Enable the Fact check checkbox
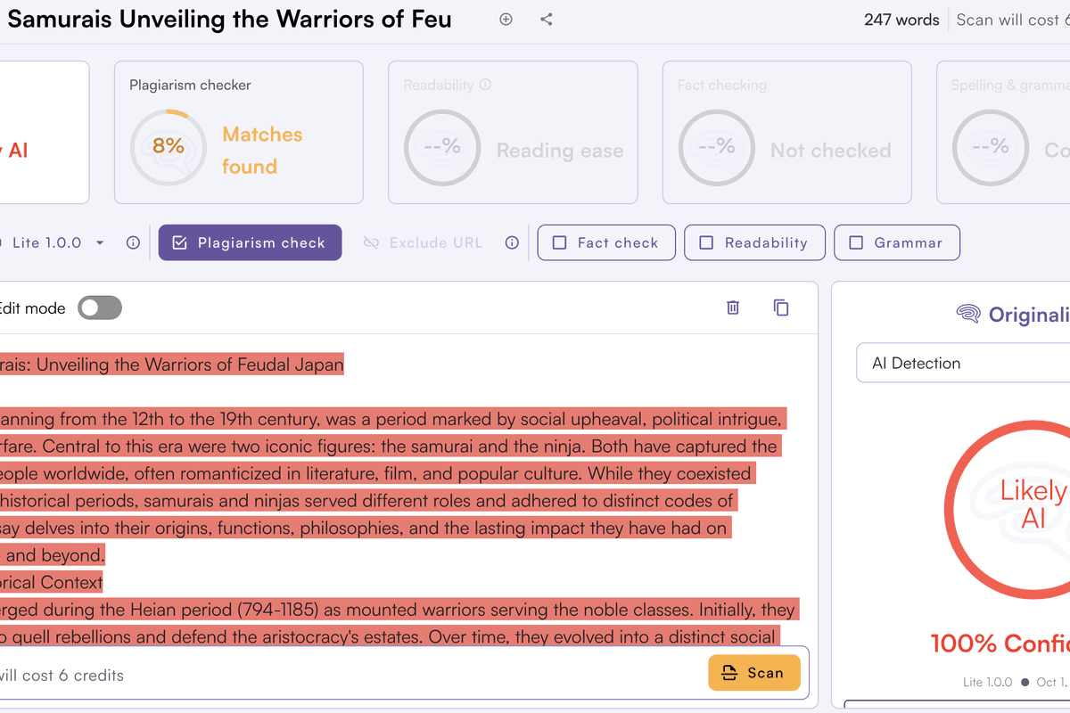Screen dimensions: 1070x713 (560, 242)
